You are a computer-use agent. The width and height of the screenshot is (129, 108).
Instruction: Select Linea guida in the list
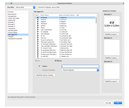tap(12, 29)
